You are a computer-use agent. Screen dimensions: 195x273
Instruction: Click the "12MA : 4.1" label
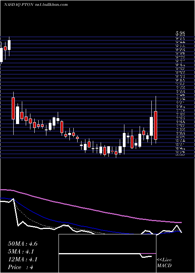23,259
